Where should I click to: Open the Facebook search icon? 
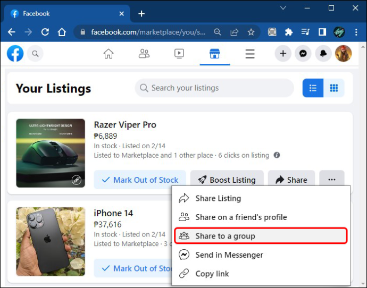(35, 54)
